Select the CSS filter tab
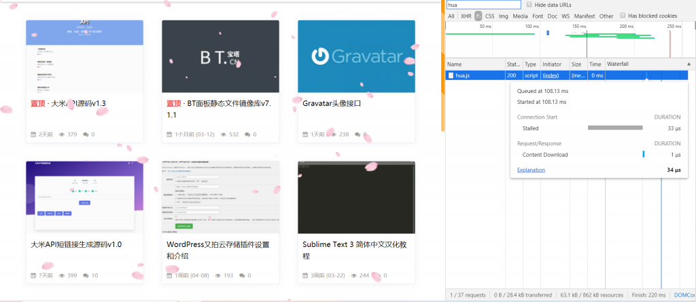 [489, 16]
